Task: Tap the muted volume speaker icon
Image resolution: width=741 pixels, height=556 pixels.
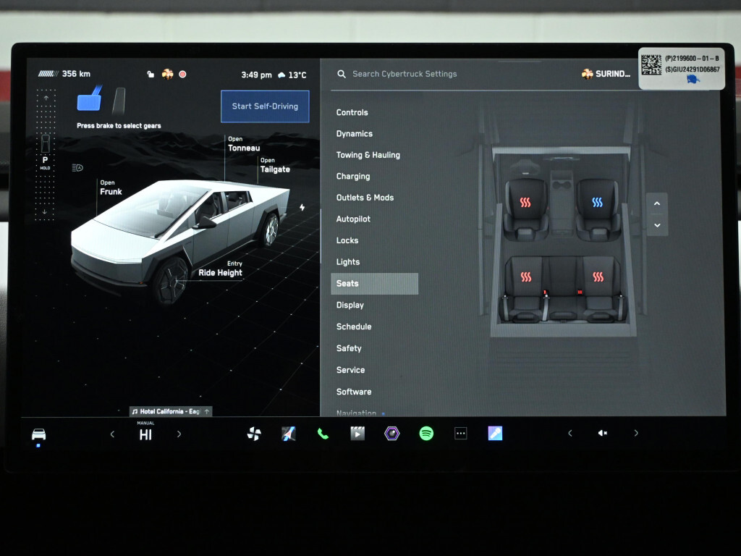Action: coord(602,434)
